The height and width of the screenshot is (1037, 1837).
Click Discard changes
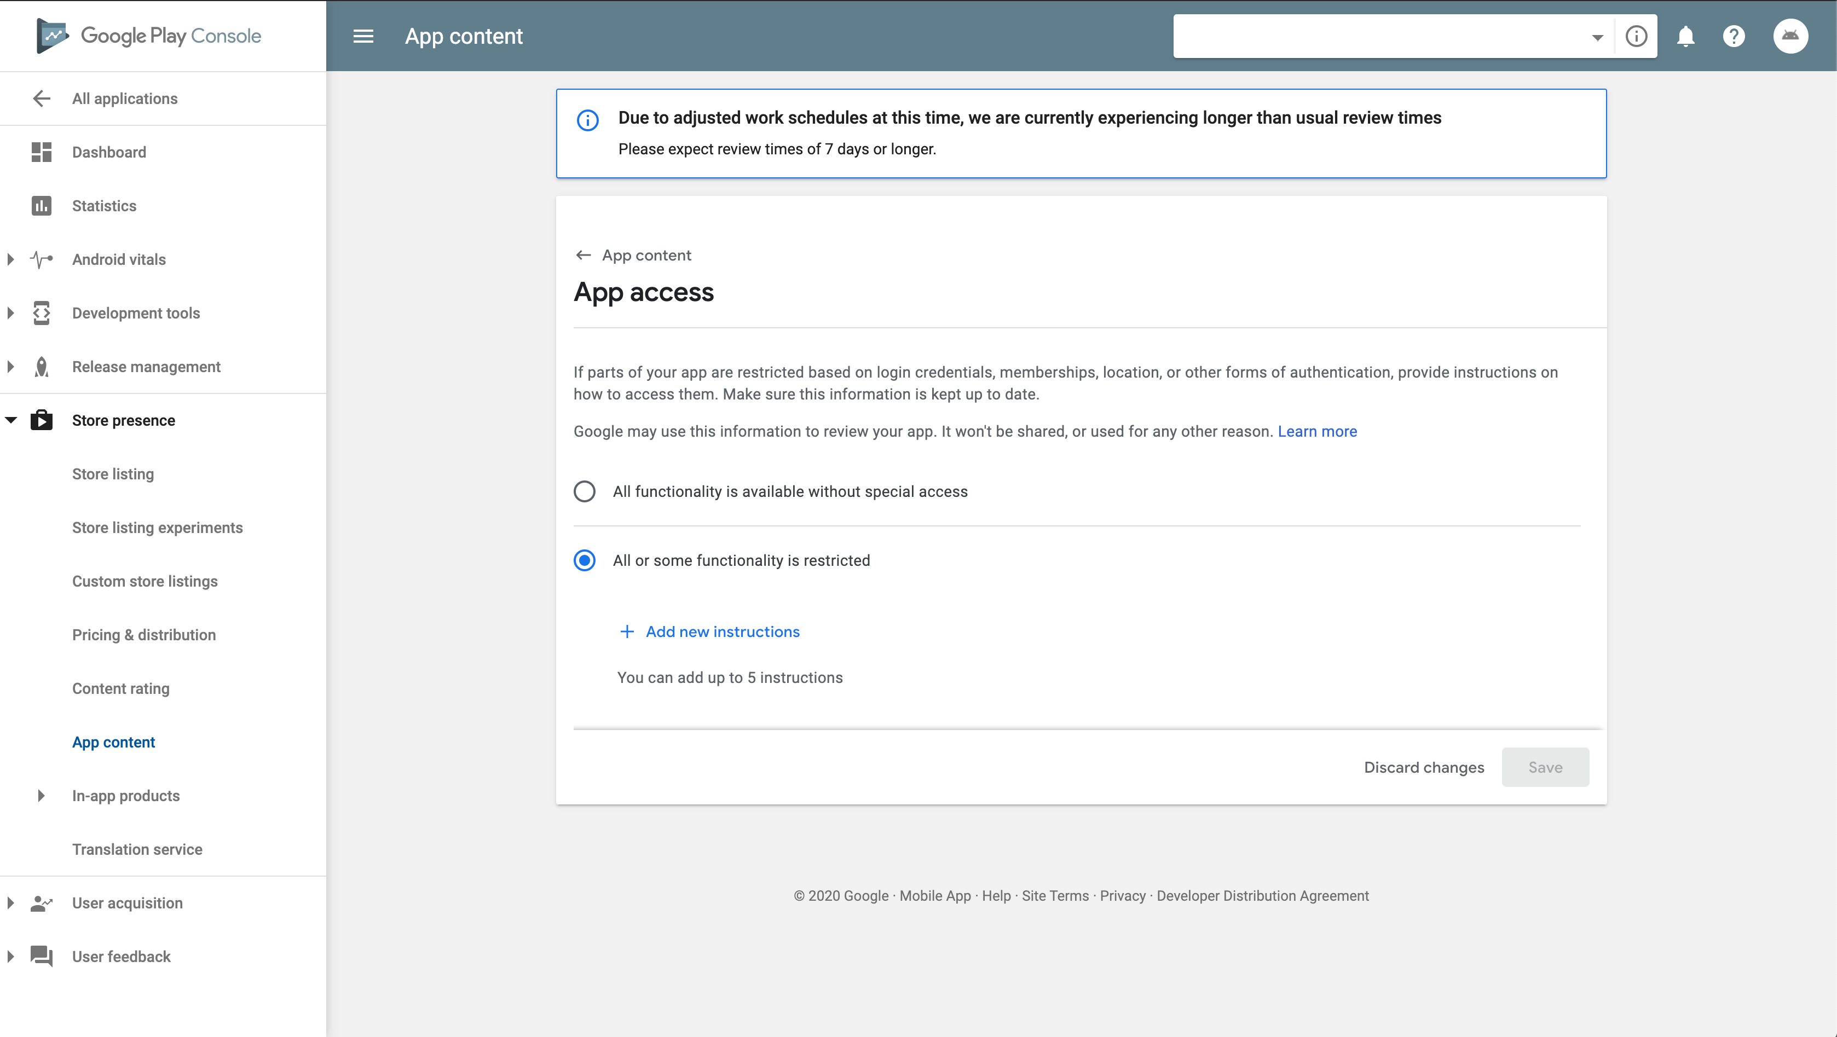1423,768
